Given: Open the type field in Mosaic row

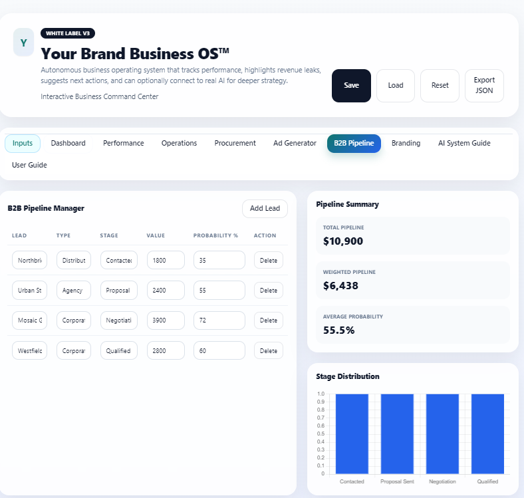Looking at the screenshot, I should 74,320.
